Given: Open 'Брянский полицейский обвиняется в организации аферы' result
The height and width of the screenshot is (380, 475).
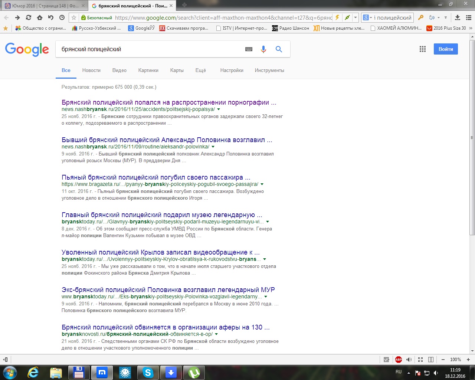Looking at the screenshot, I should point(166,327).
